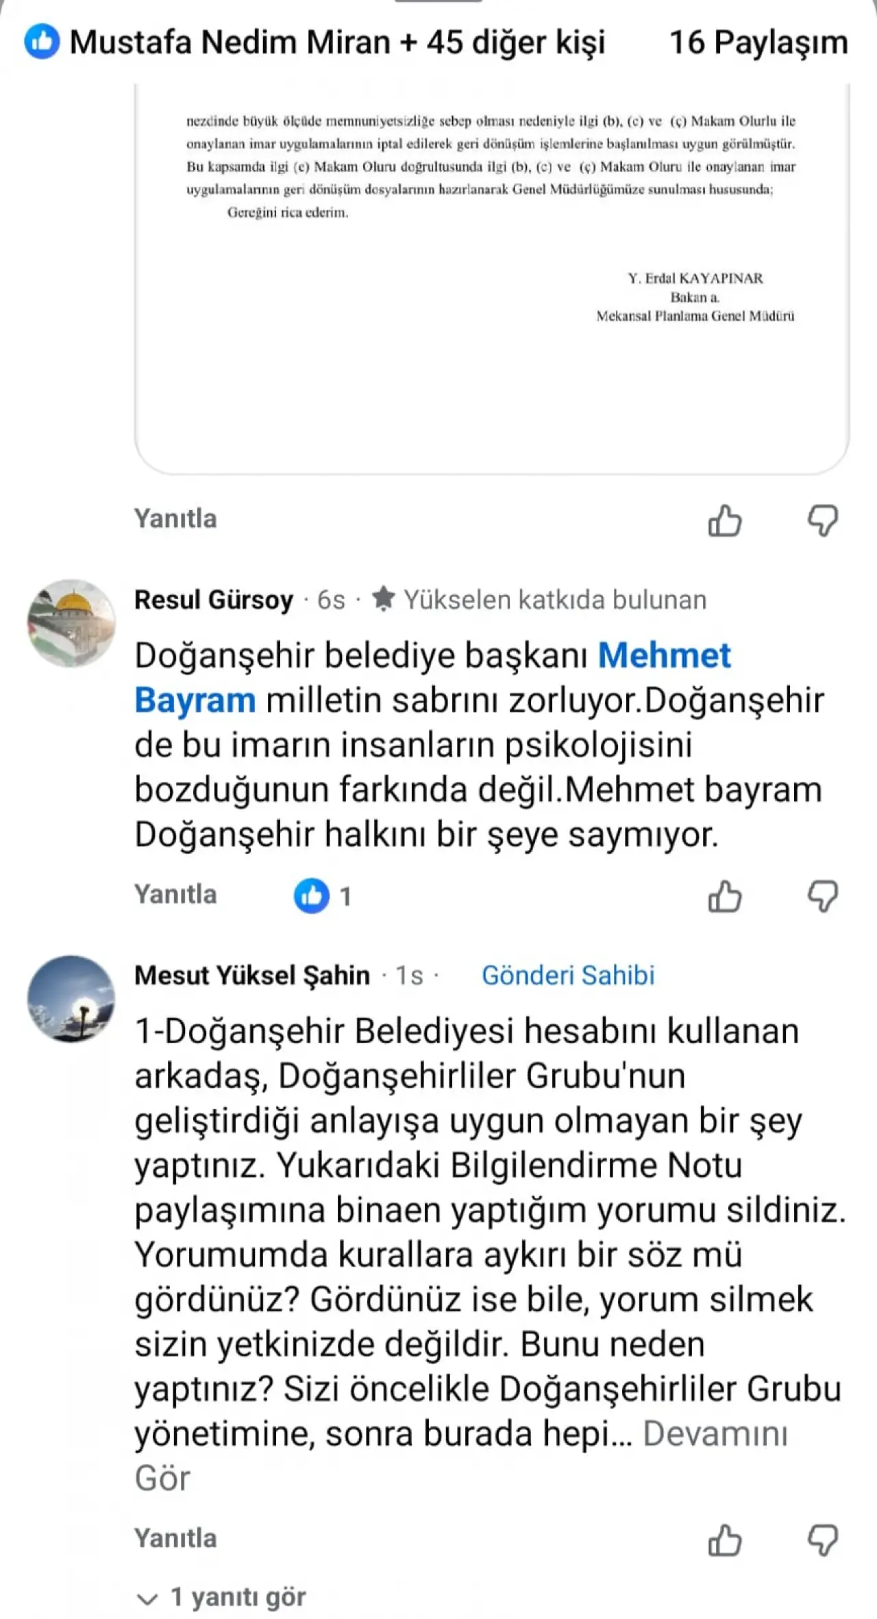Open 'Mustafa Nedim Miran + 45 diğer kişi' reactions
This screenshot has width=877, height=1619.
(x=337, y=42)
